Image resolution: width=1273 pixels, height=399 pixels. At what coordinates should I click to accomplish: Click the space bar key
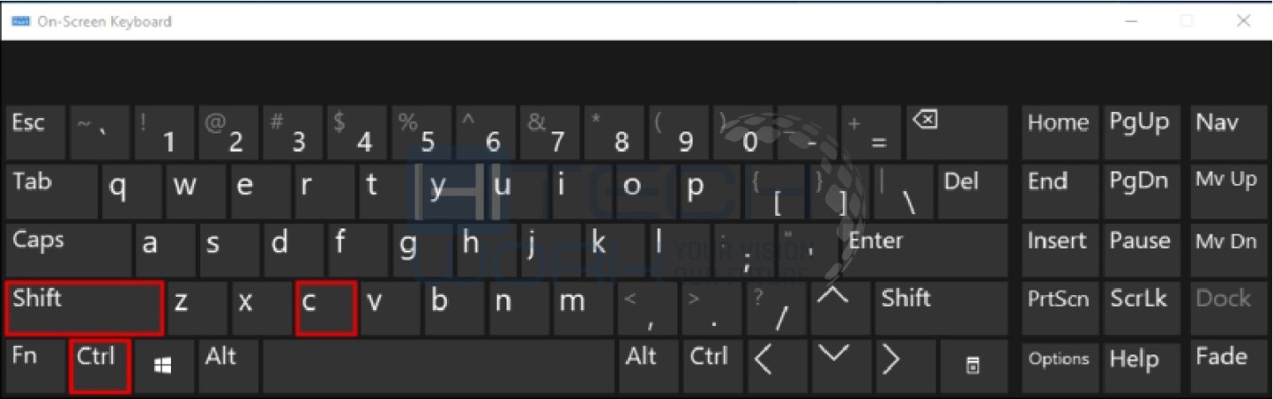click(x=438, y=365)
